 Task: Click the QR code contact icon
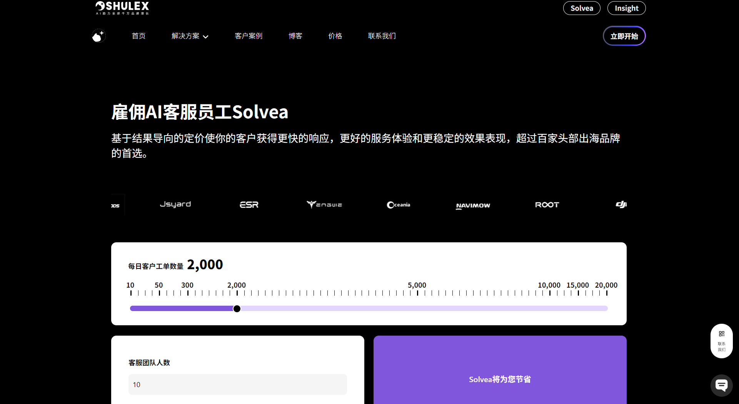click(722, 334)
